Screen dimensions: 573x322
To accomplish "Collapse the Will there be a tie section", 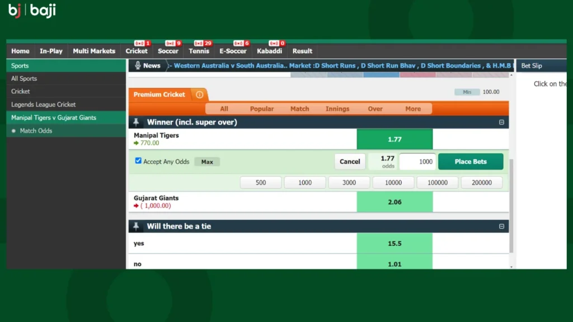I will point(501,226).
